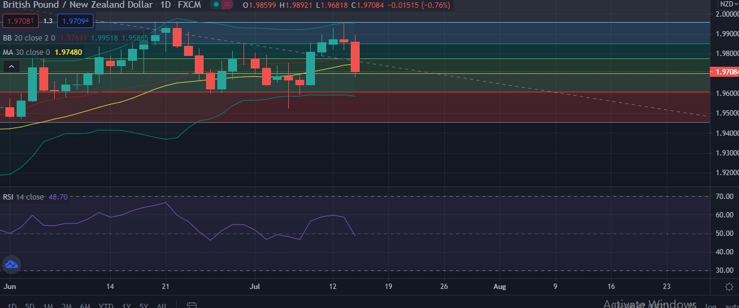Select the MA 30 close 0 indicator legend
Screen dimensions: 739x308
click(x=27, y=52)
